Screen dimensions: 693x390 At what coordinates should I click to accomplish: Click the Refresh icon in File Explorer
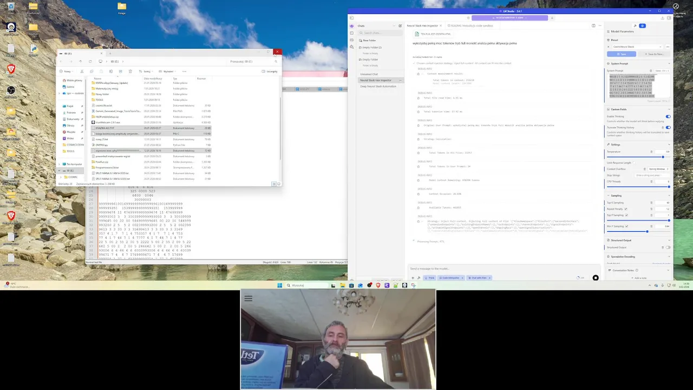click(90, 61)
